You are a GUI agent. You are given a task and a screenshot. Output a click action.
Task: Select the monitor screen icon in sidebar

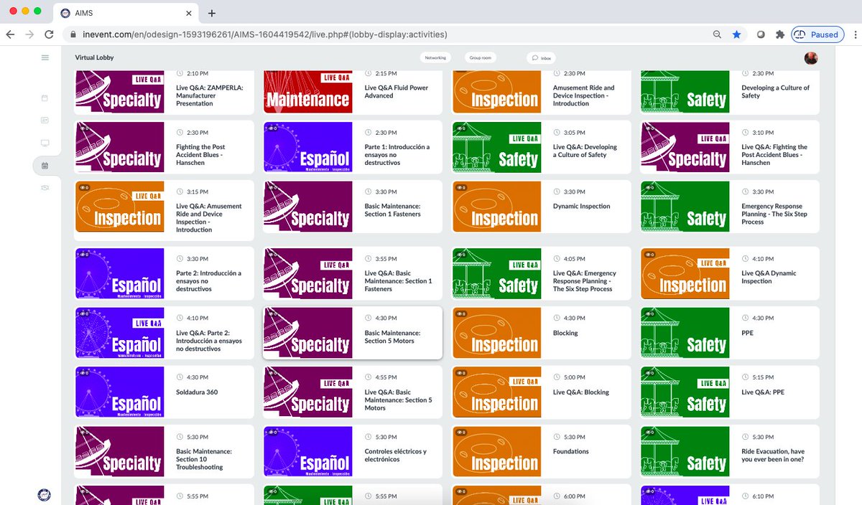[45, 143]
